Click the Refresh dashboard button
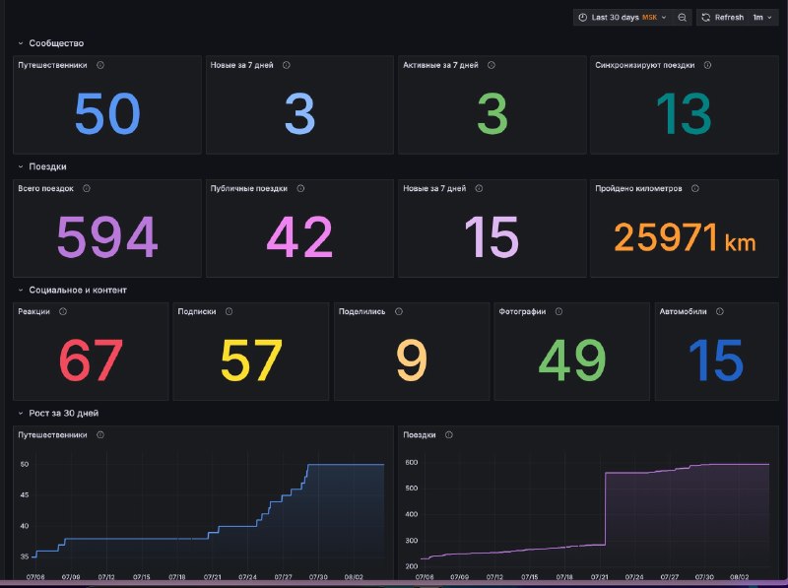The image size is (788, 588). [723, 18]
